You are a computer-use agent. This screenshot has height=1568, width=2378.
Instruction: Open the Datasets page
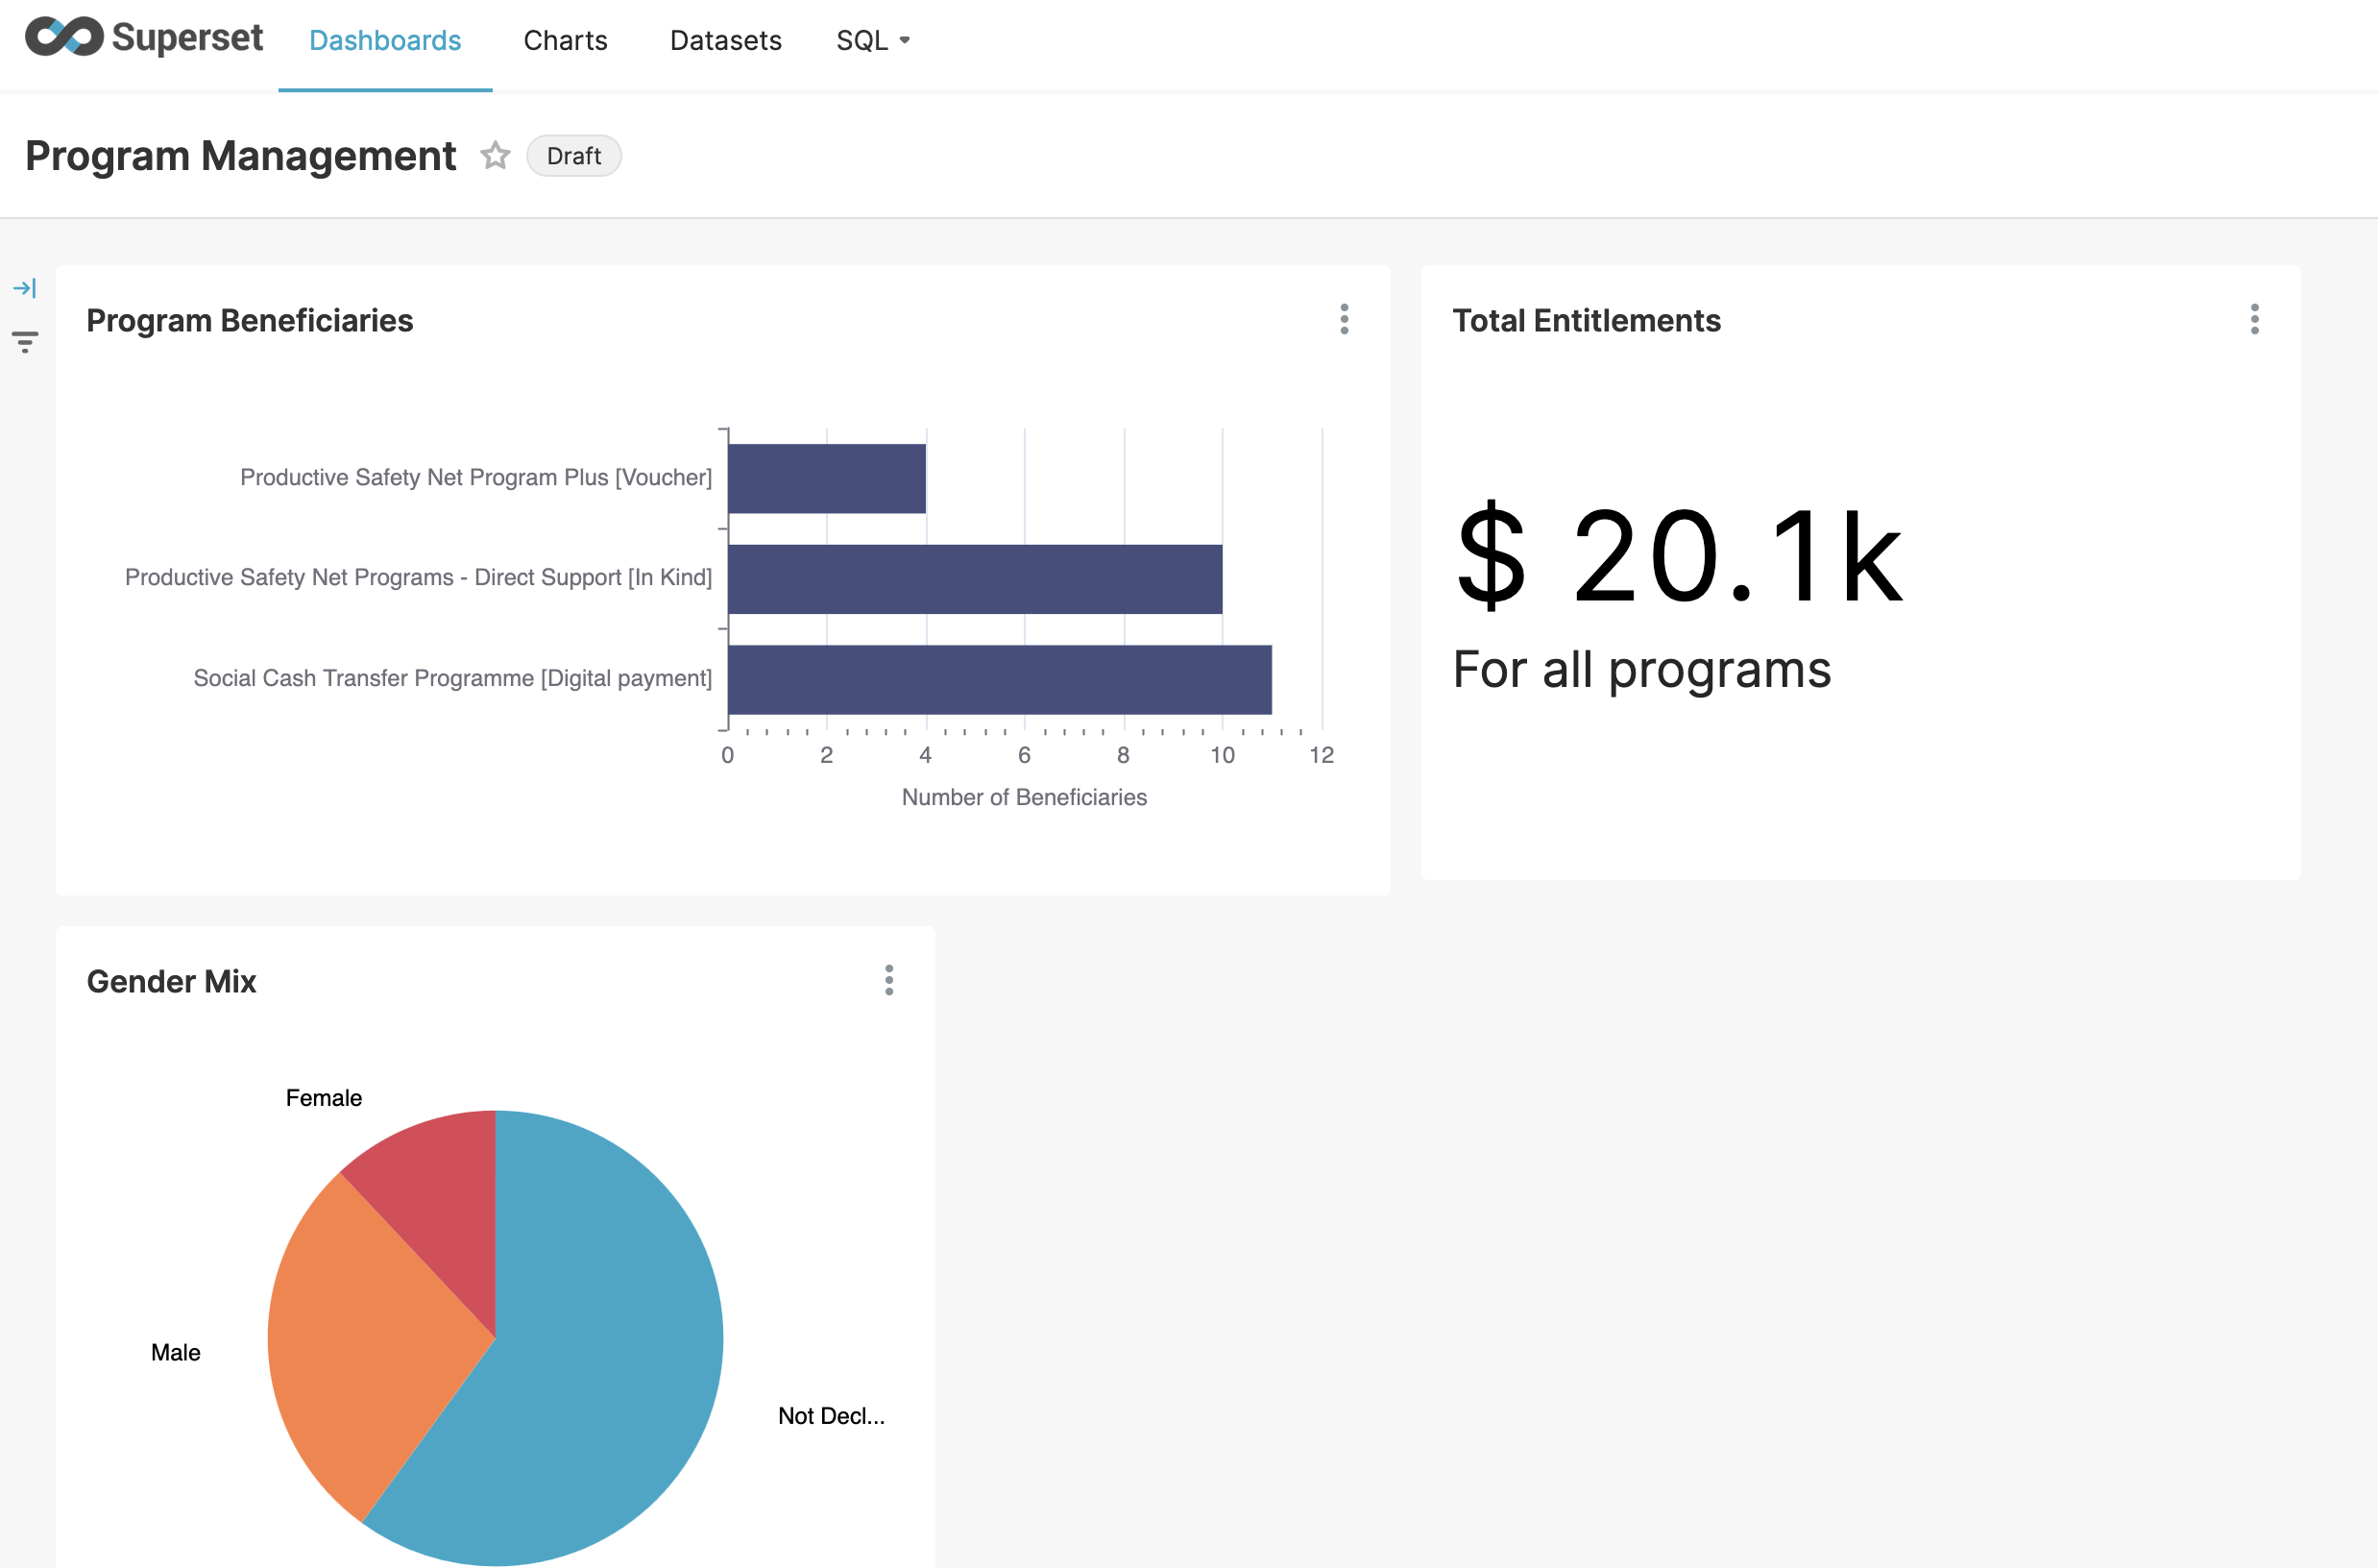[725, 40]
